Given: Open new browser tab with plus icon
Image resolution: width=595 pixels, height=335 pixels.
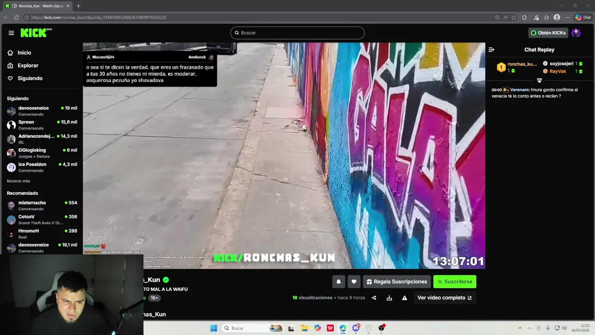Looking at the screenshot, I should coord(78,6).
